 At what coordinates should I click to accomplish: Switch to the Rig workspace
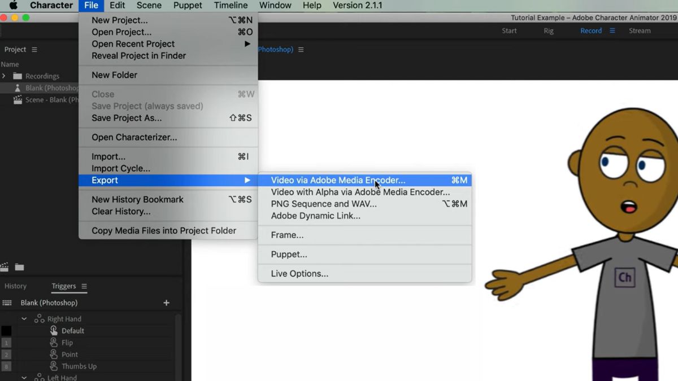click(x=549, y=30)
